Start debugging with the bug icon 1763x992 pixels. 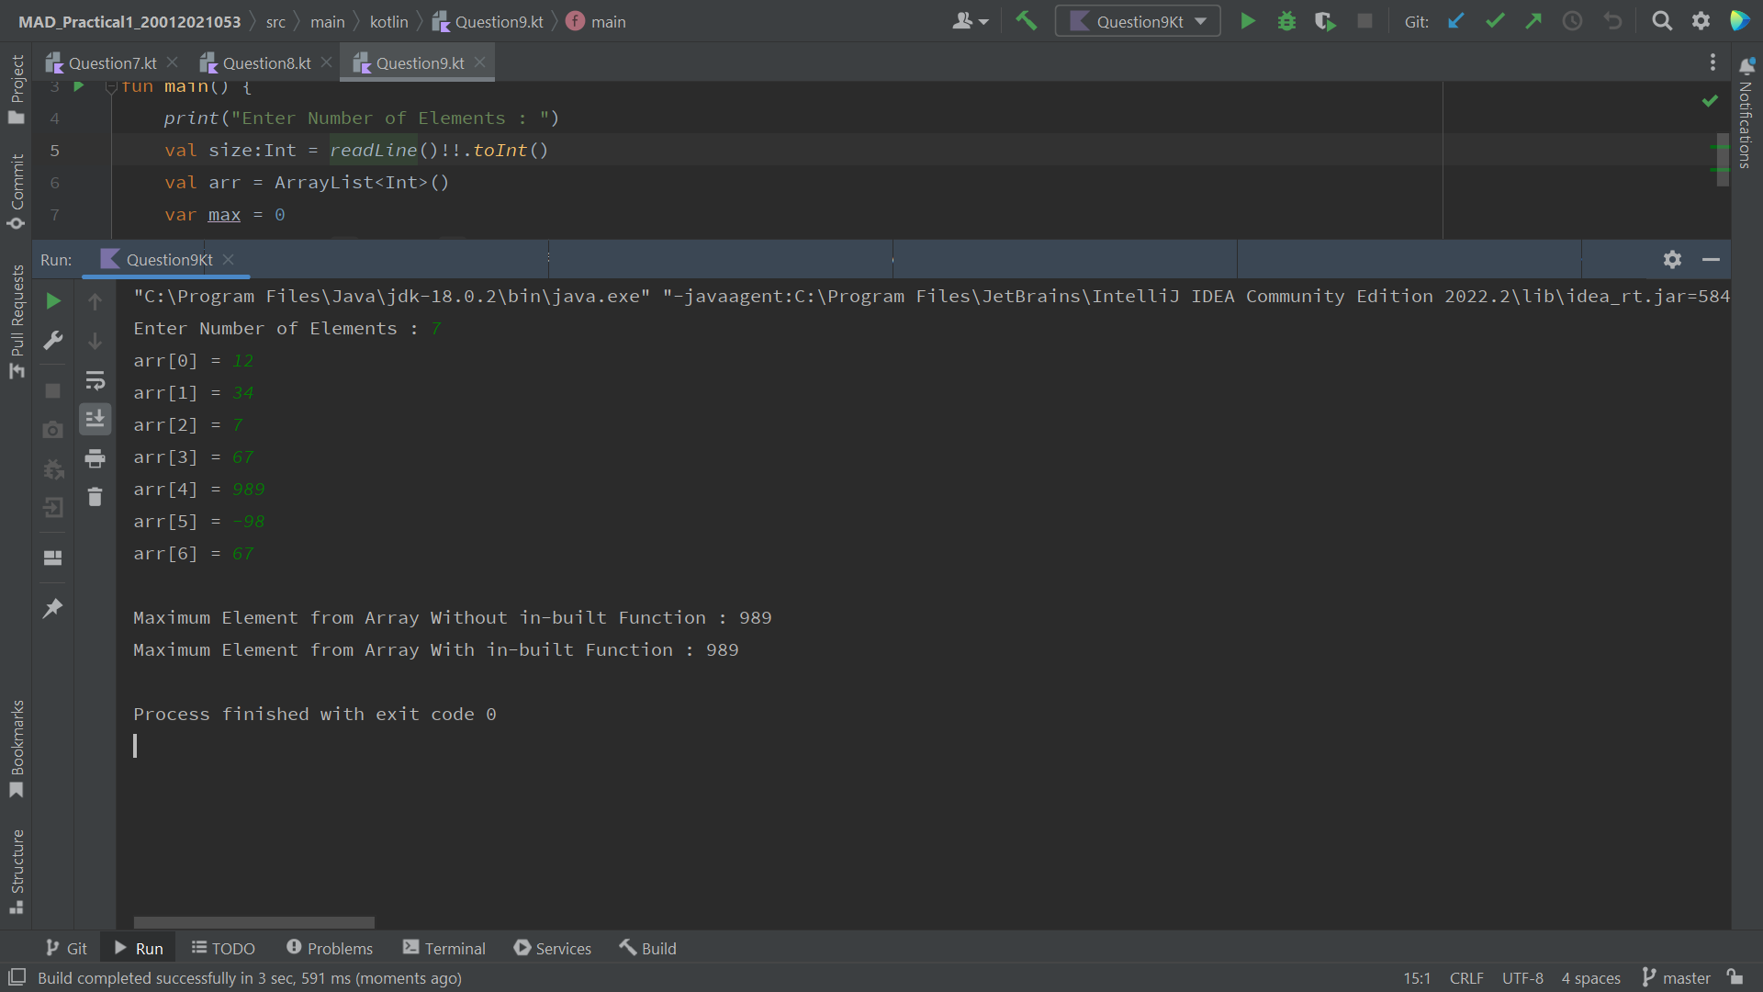tap(1286, 21)
